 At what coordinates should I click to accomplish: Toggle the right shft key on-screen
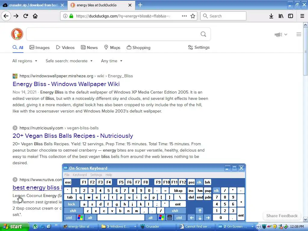[x=175, y=211]
